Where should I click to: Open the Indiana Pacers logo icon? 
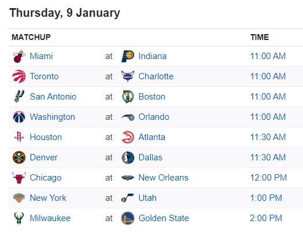[x=128, y=56]
